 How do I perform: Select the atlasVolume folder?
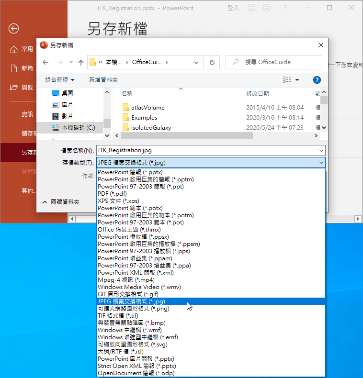coord(147,108)
